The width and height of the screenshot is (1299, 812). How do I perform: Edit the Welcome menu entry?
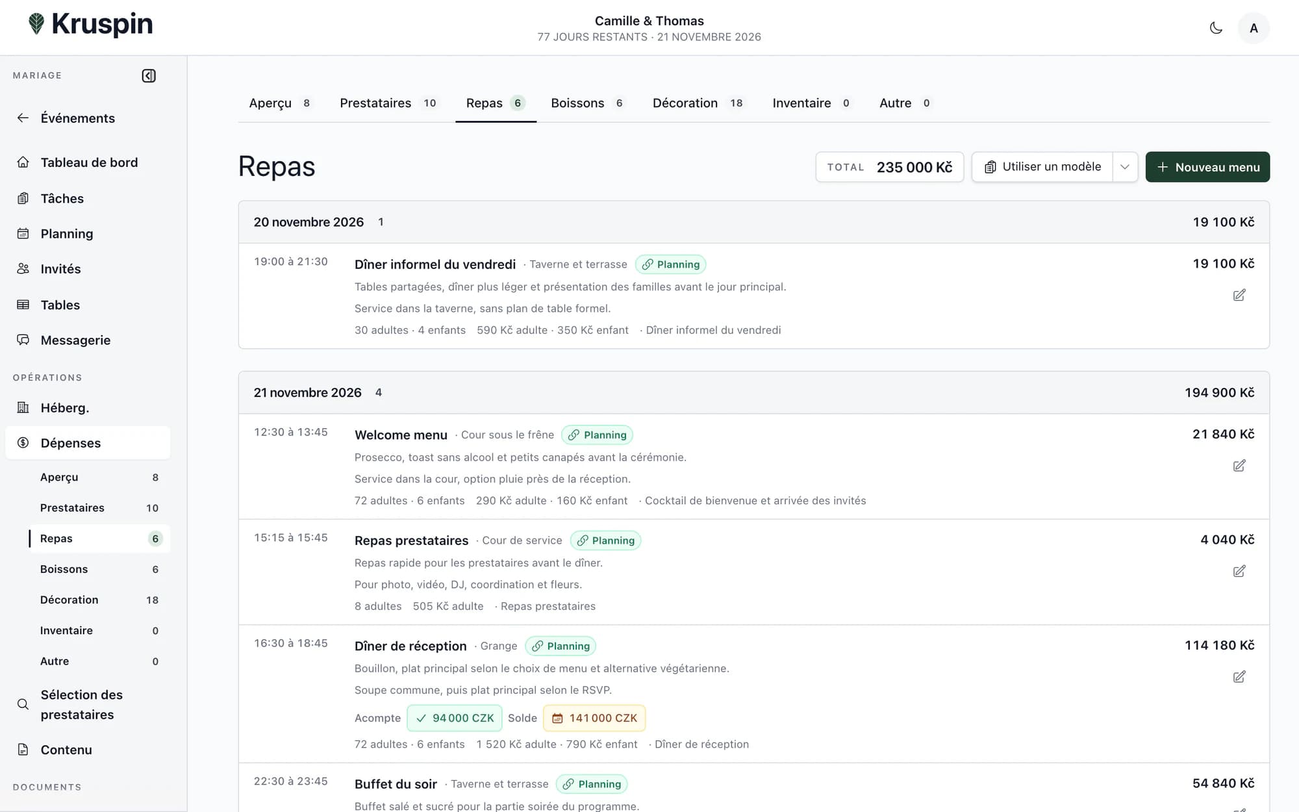[1239, 466]
